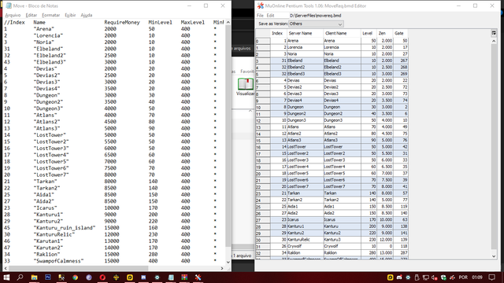Click the editor grid vertical scrollbar thumb
504x283 pixels.
click(494, 147)
